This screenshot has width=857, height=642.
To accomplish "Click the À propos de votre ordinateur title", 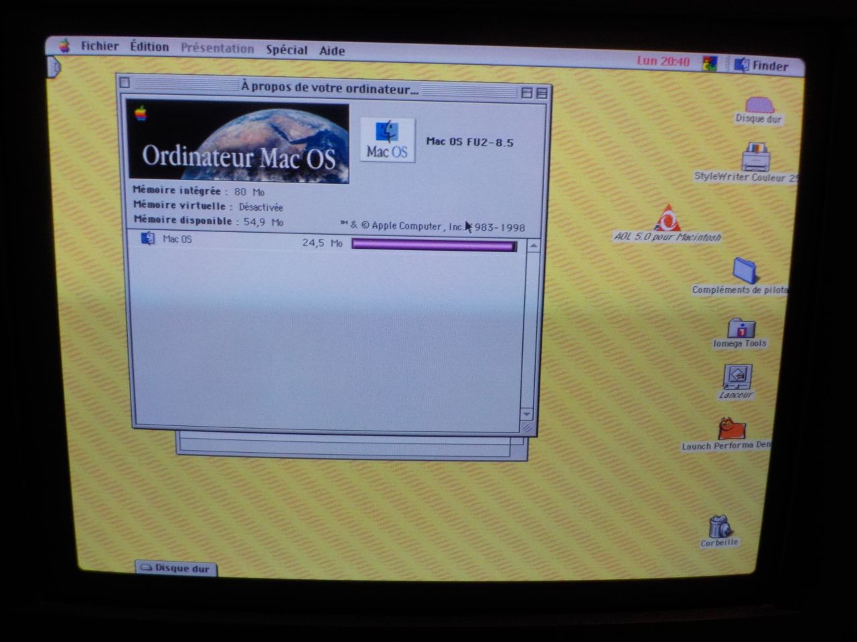I will point(330,88).
